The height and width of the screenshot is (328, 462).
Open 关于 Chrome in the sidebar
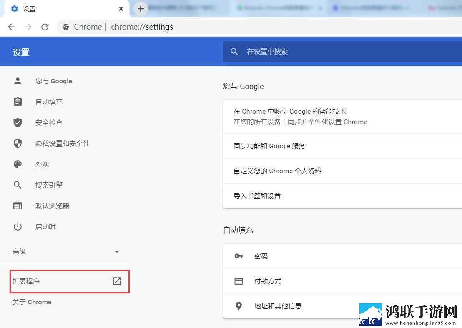(x=32, y=302)
